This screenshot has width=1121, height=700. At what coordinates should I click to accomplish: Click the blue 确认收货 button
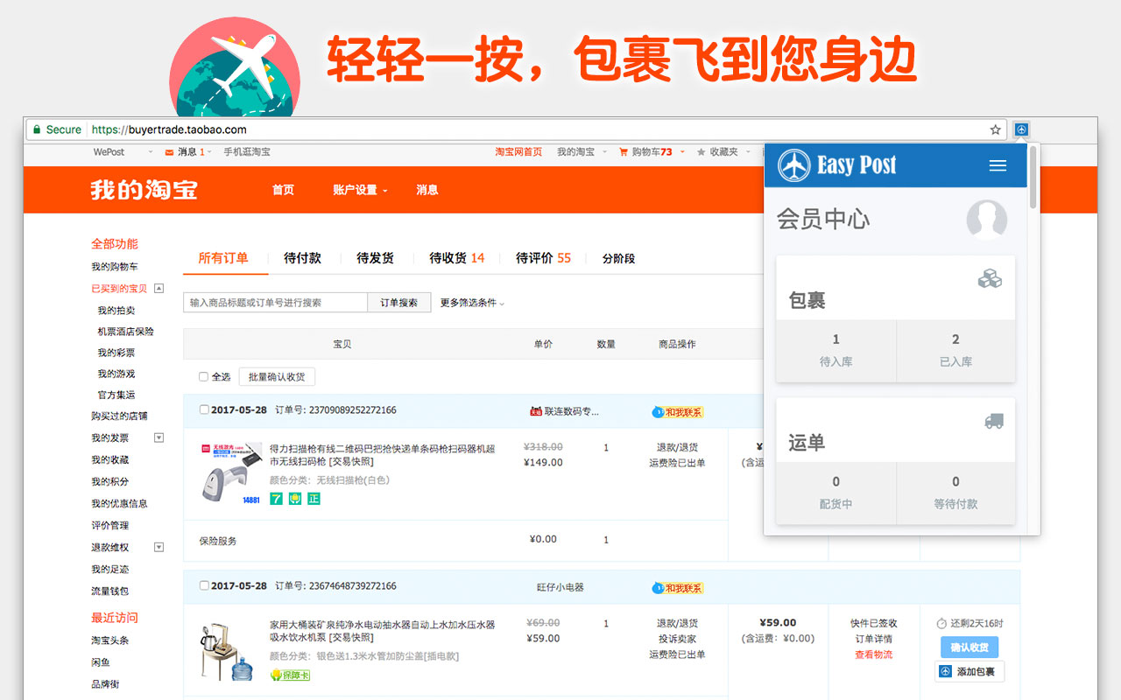(x=969, y=647)
